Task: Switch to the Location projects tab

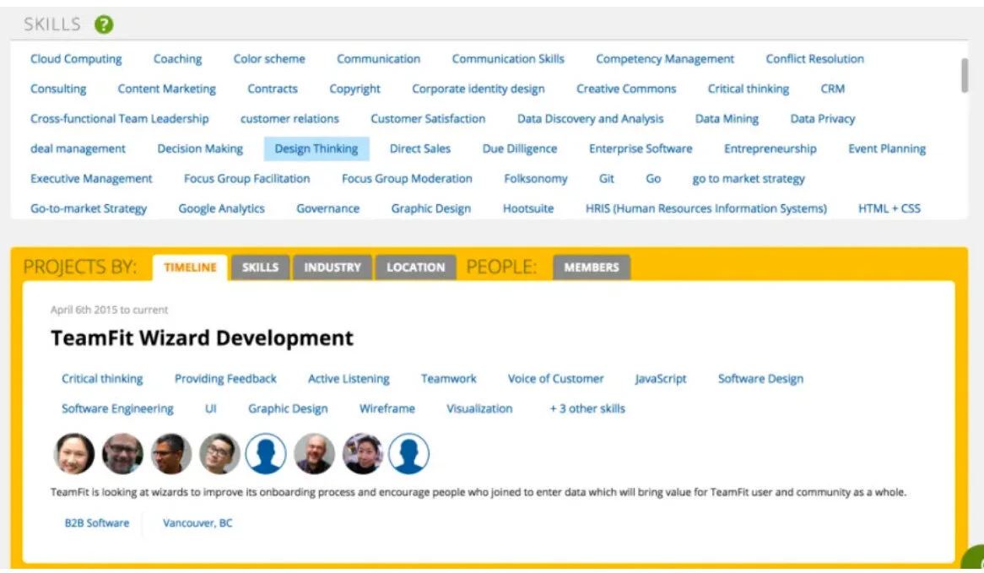Action: pos(415,268)
